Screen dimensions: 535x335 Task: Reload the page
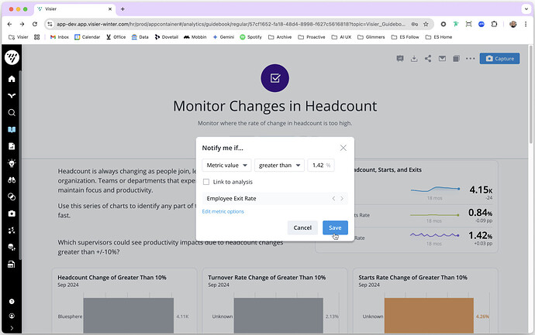35,24
